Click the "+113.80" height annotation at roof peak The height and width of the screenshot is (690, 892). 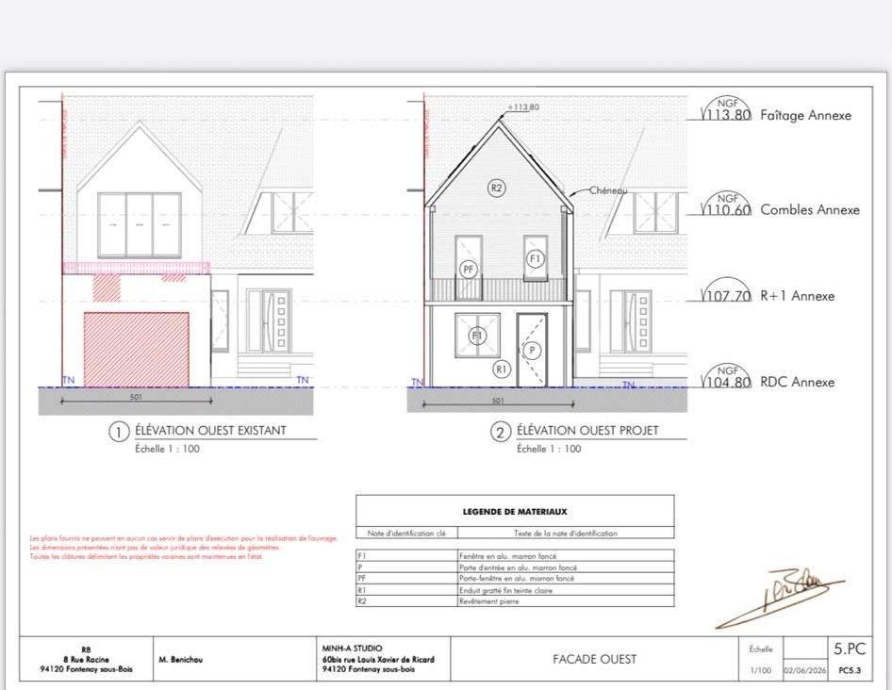pos(523,107)
